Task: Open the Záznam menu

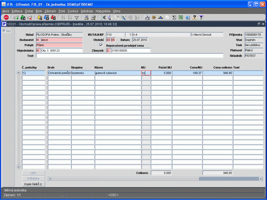Action: click(50, 11)
